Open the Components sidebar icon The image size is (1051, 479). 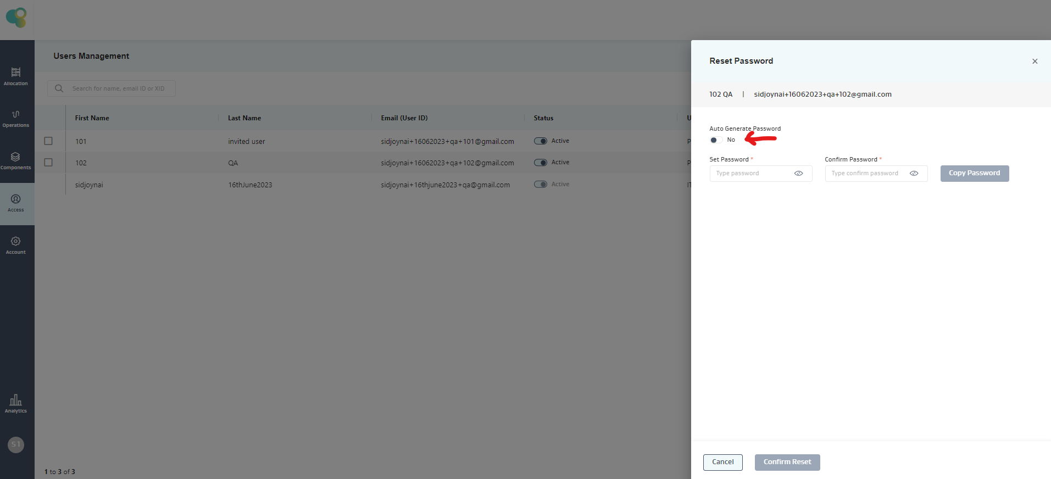(16, 157)
